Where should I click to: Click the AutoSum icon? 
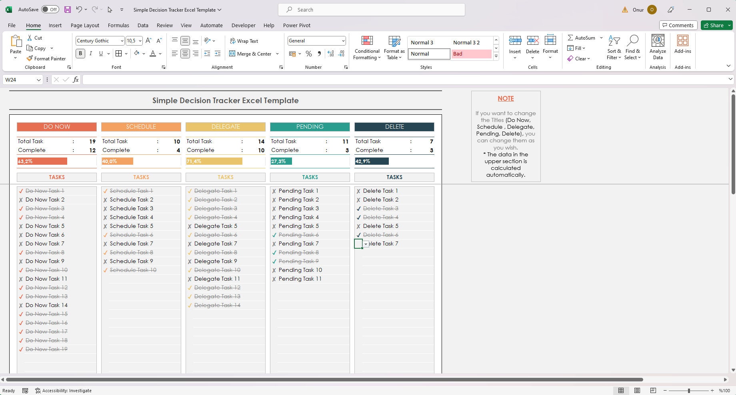pyautogui.click(x=571, y=38)
